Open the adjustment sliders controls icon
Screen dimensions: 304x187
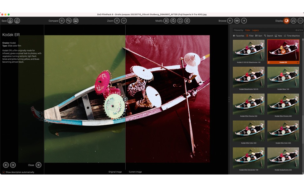(187, 21)
